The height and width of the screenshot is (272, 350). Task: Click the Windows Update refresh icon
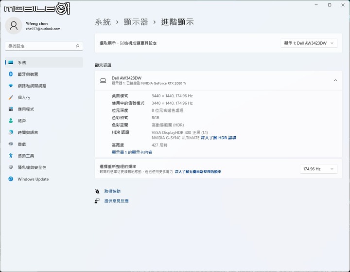[x=11, y=179]
